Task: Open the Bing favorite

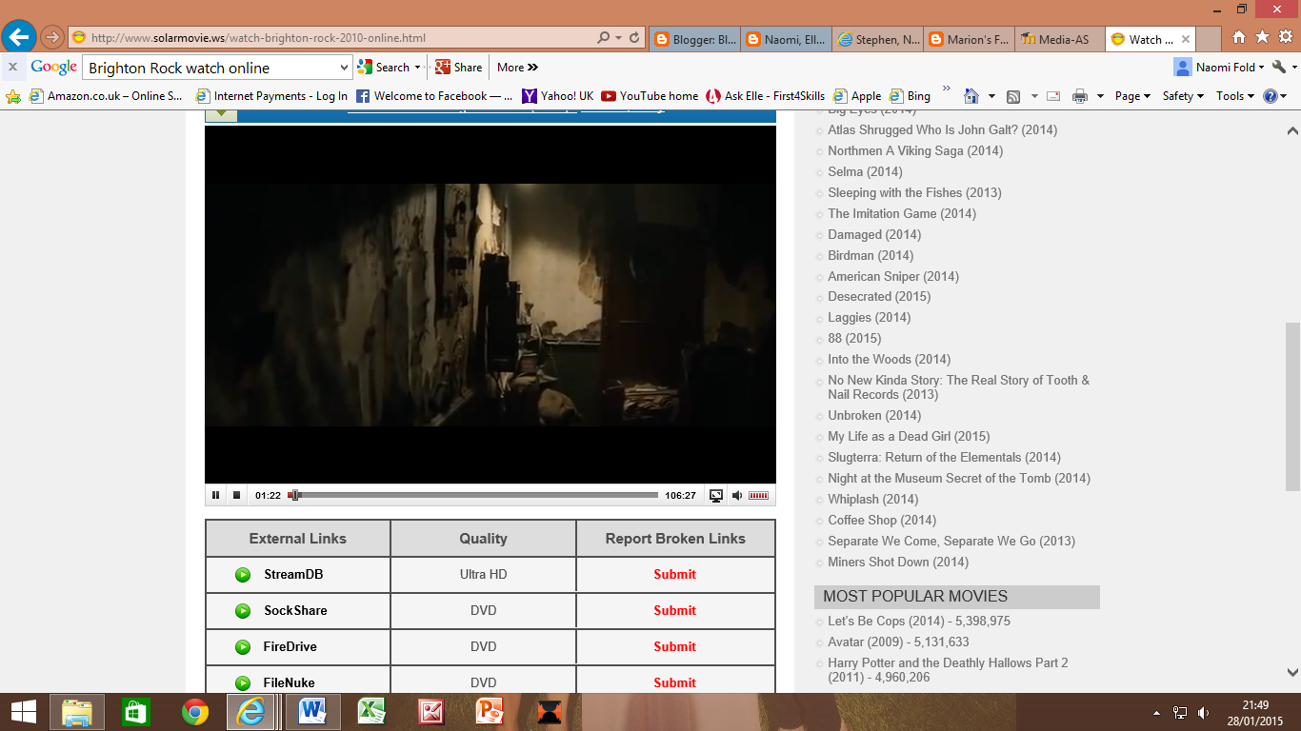Action: pyautogui.click(x=910, y=96)
